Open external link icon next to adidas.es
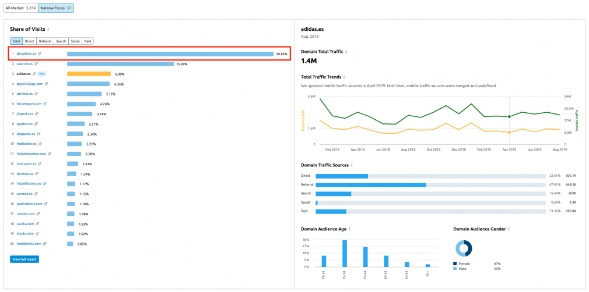Viewport: 589px width, 292px height. 34,74
